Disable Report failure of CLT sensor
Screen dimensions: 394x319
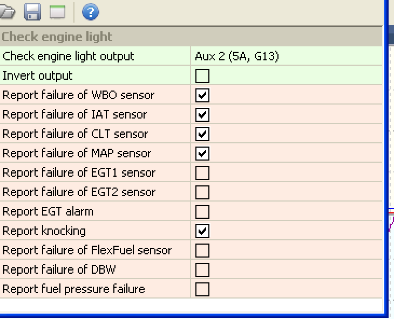coord(202,134)
